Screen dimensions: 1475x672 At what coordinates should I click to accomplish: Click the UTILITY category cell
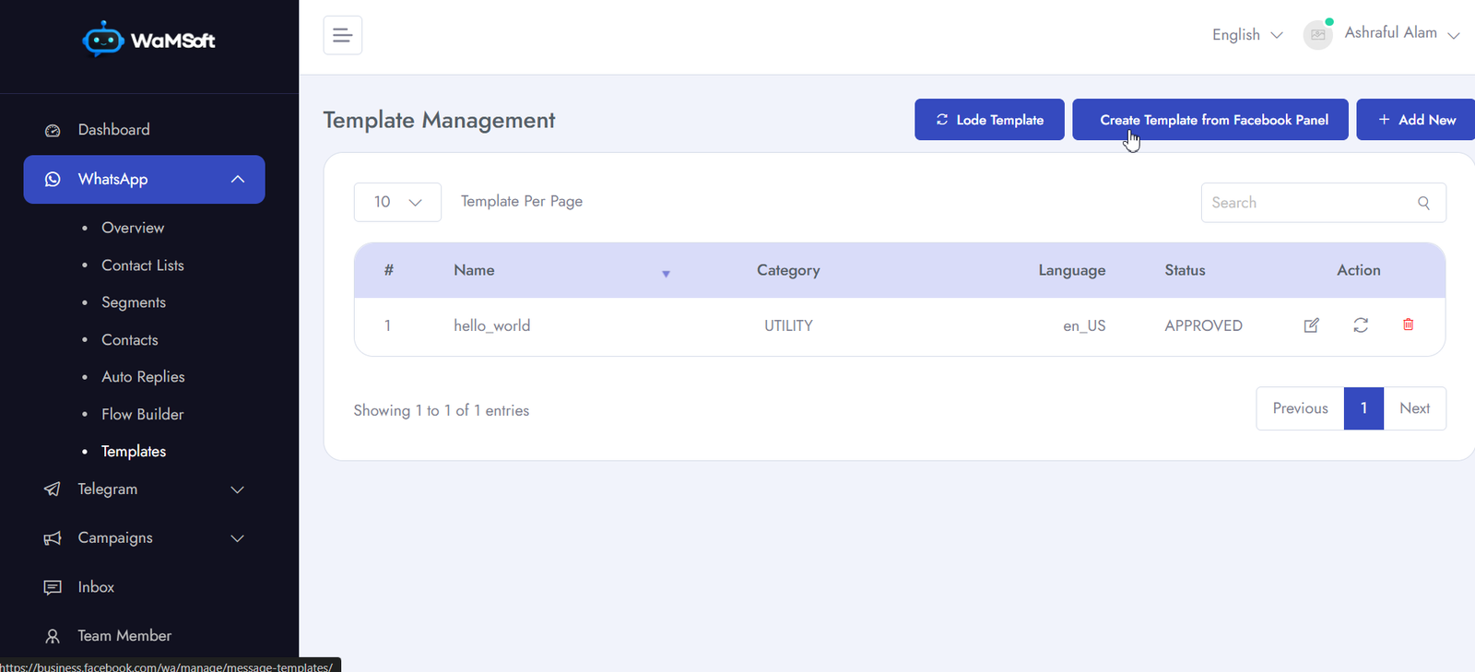(x=788, y=325)
